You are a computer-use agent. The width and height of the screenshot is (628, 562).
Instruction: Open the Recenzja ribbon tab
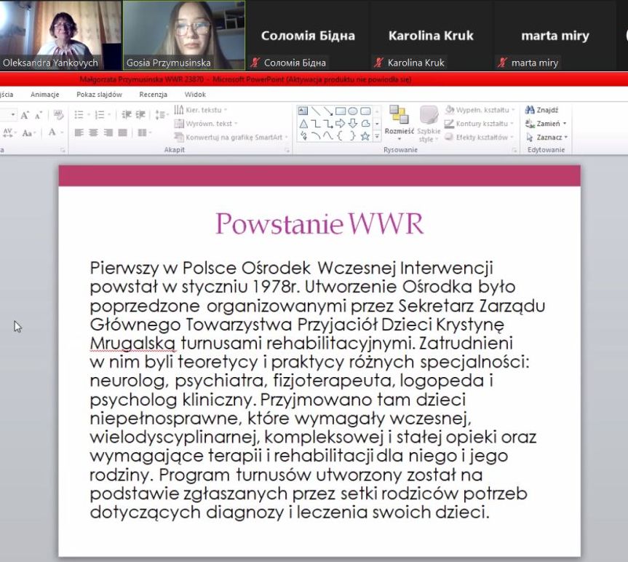point(154,95)
